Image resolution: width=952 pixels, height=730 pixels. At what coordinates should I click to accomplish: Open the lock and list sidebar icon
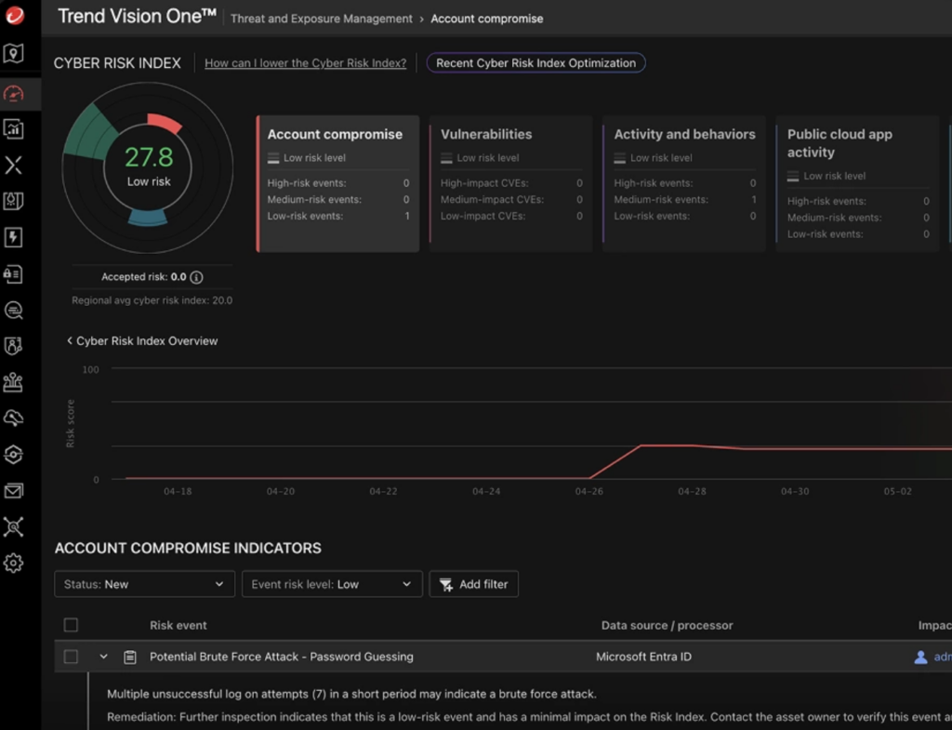click(x=13, y=274)
